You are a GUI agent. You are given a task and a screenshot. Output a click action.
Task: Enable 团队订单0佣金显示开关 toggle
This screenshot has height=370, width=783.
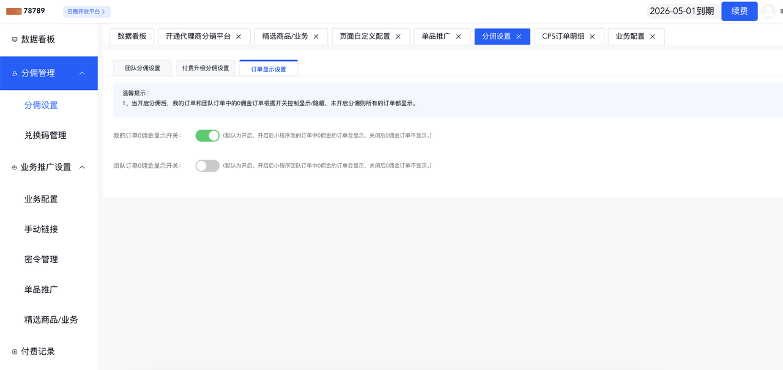(x=207, y=166)
